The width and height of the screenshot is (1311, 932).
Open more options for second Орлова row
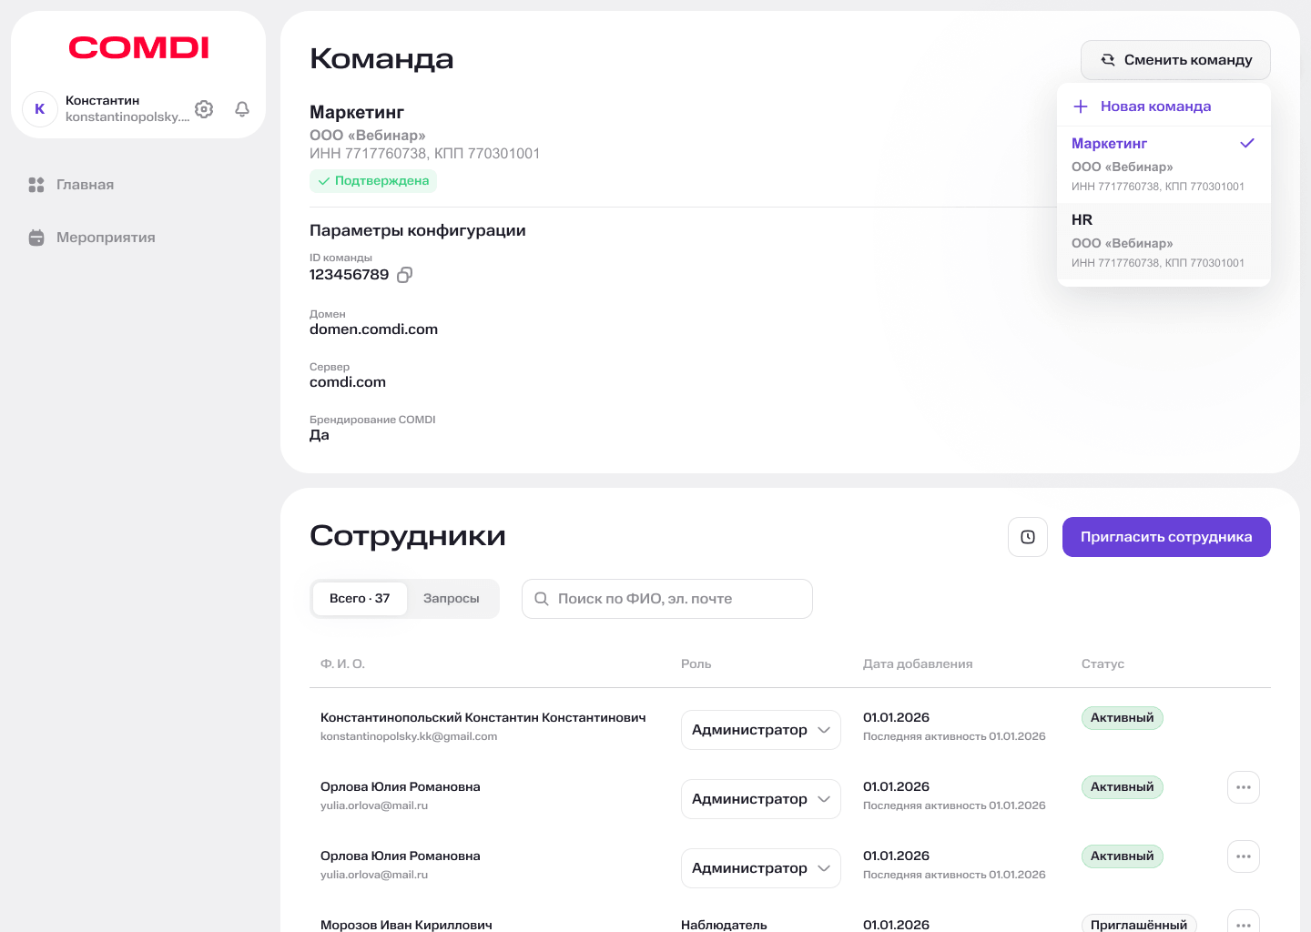[1243, 856]
